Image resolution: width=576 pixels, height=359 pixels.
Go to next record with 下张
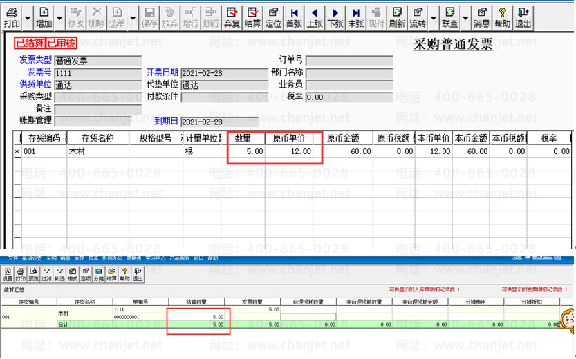click(335, 17)
